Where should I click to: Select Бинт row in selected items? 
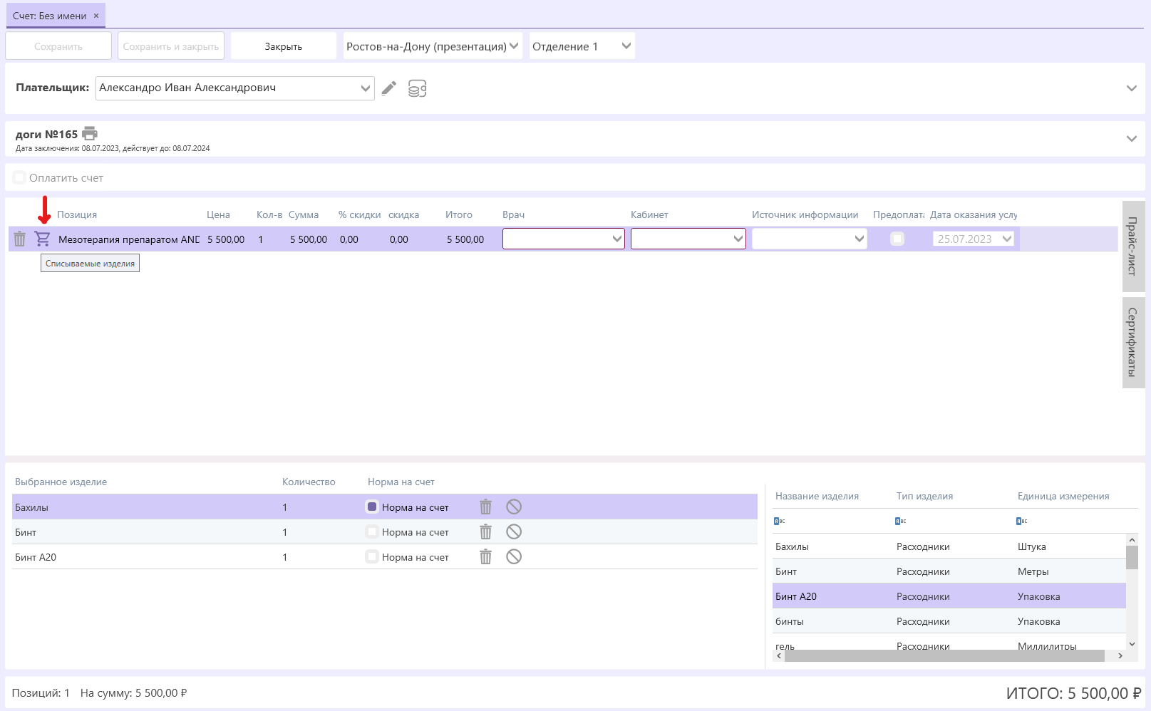coord(385,532)
